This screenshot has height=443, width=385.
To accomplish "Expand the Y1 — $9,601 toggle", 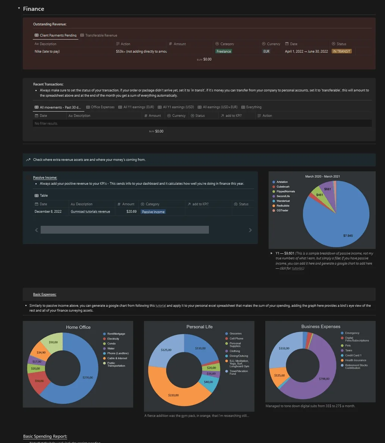I will pos(272,253).
